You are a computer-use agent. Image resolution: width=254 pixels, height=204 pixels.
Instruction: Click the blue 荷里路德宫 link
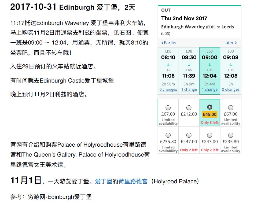133,181
